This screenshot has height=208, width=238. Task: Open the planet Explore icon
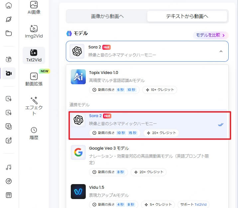(9, 19)
